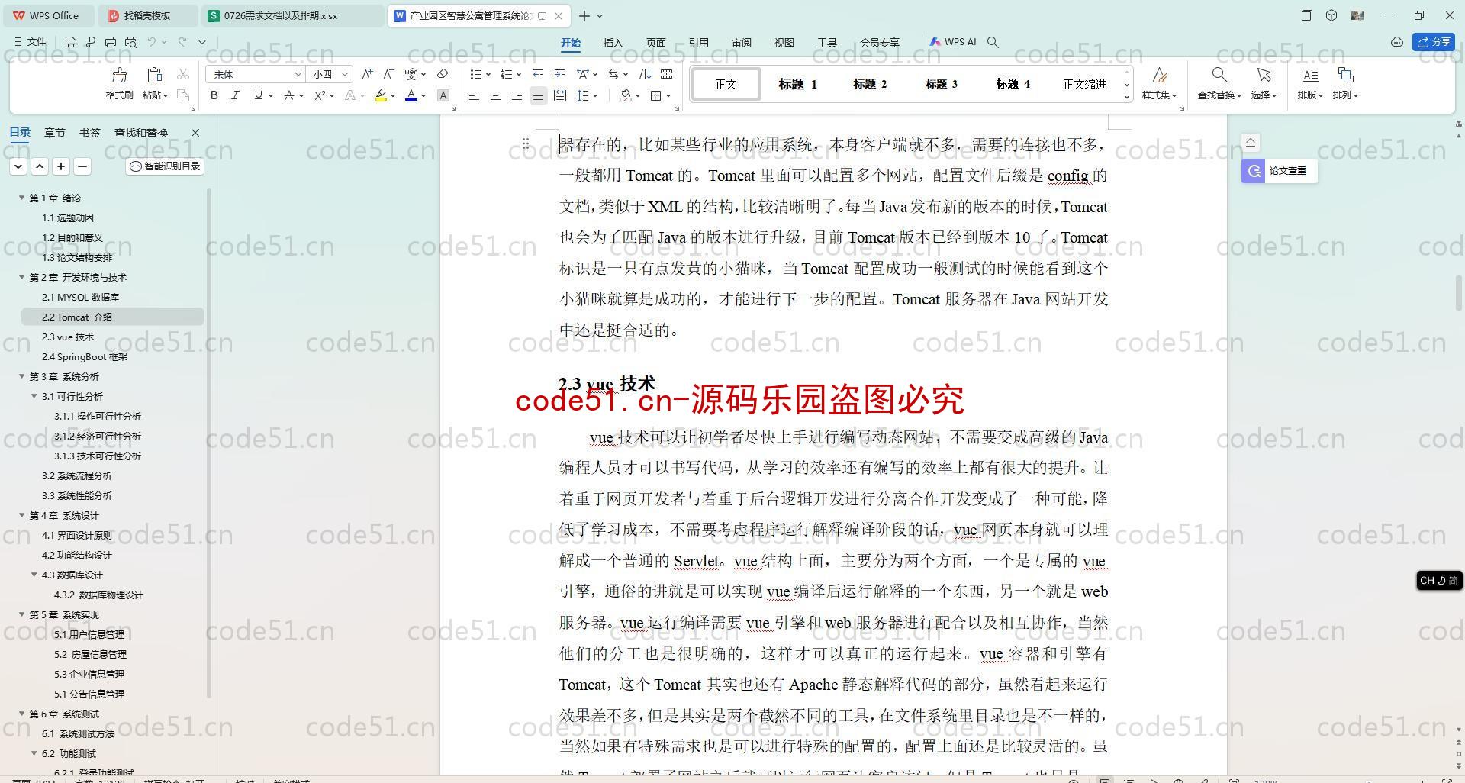Open the 排版 layout tool
This screenshot has width=1465, height=783.
[x=1310, y=84]
